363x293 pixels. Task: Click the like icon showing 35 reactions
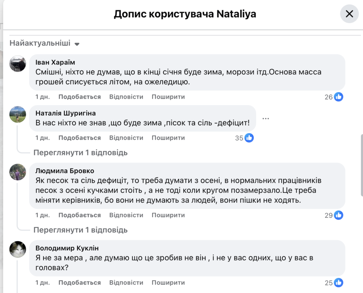click(x=249, y=138)
